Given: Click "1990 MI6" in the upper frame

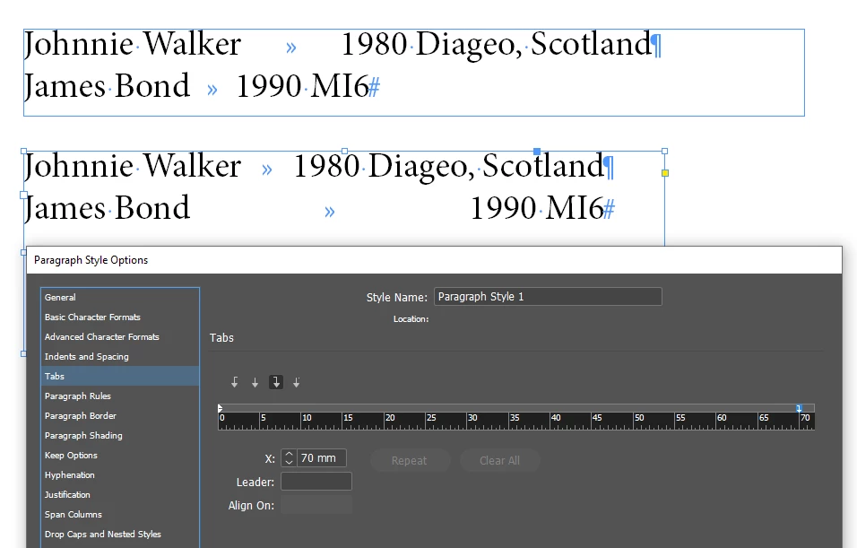Looking at the screenshot, I should pyautogui.click(x=302, y=86).
